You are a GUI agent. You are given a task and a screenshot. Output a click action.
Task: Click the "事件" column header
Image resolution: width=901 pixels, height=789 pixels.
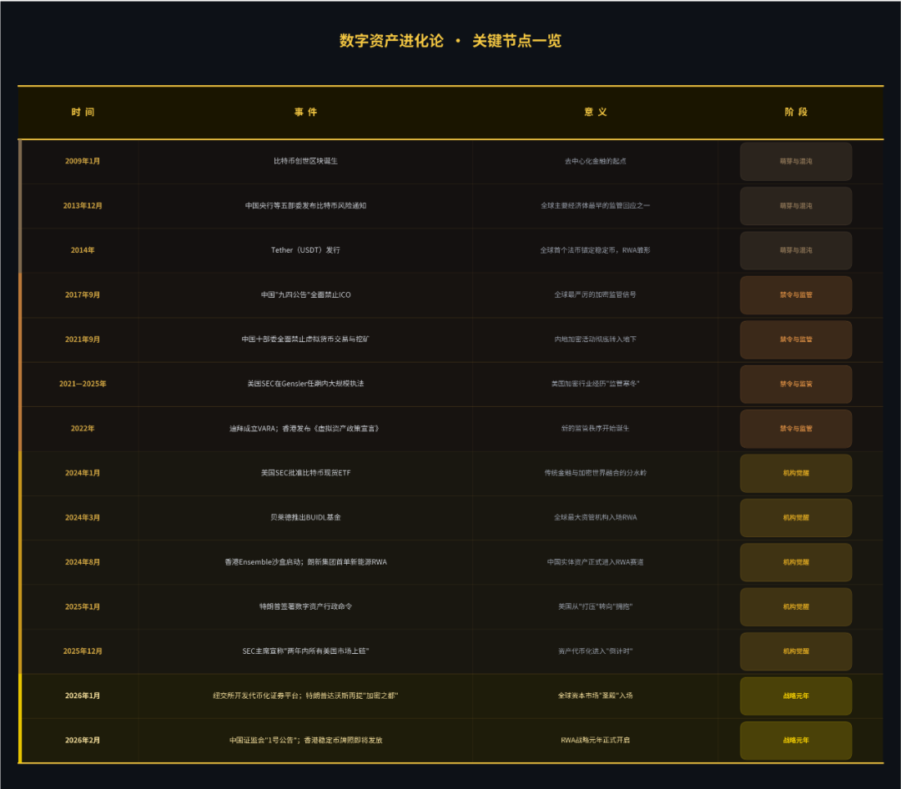[305, 112]
